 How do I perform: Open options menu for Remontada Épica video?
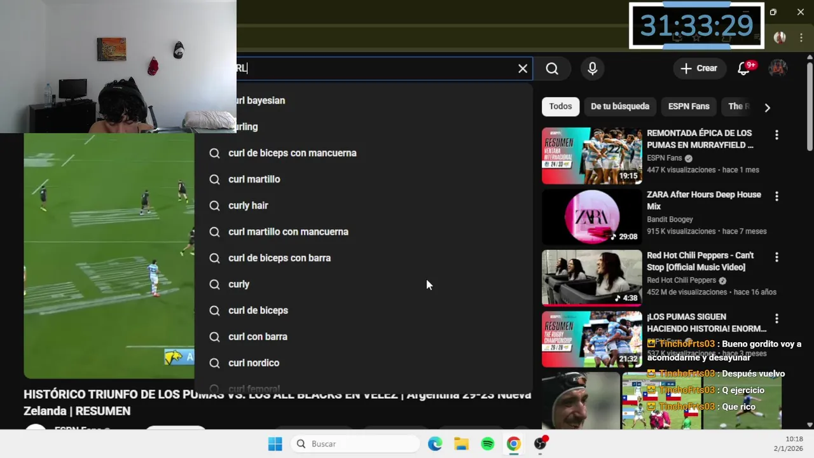pos(776,135)
